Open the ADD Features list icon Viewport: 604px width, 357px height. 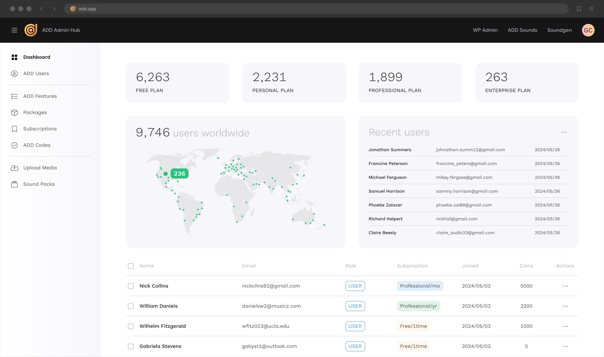[14, 96]
